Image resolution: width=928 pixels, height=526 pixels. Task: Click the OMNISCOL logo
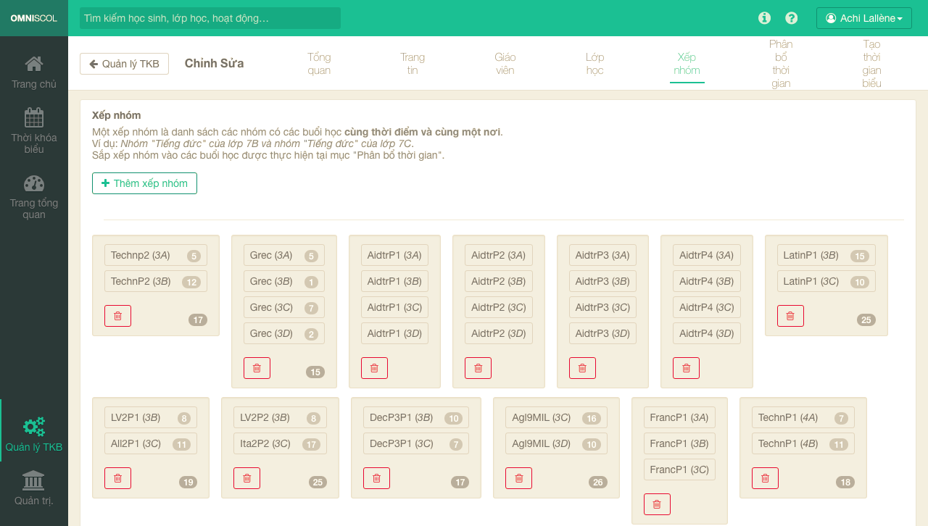(34, 18)
